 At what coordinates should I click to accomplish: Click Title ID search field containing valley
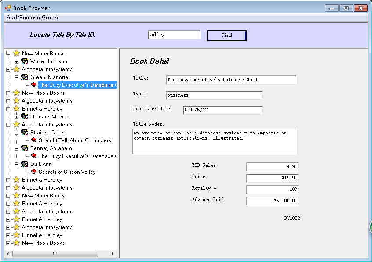tap(174, 35)
